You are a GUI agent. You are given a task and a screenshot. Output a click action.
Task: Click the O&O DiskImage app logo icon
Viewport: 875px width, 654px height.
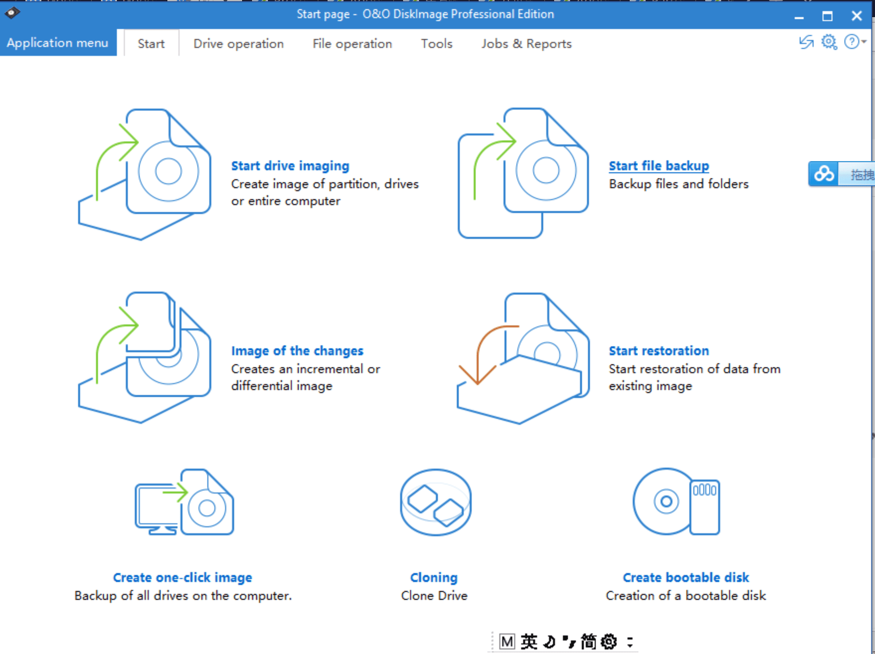pyautogui.click(x=12, y=13)
